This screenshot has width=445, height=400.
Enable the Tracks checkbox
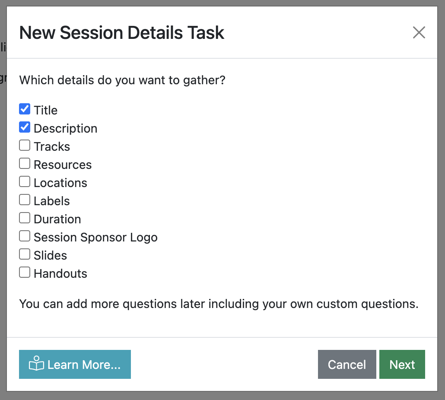point(25,145)
